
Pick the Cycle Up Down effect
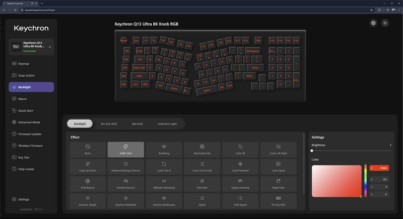[88, 167]
